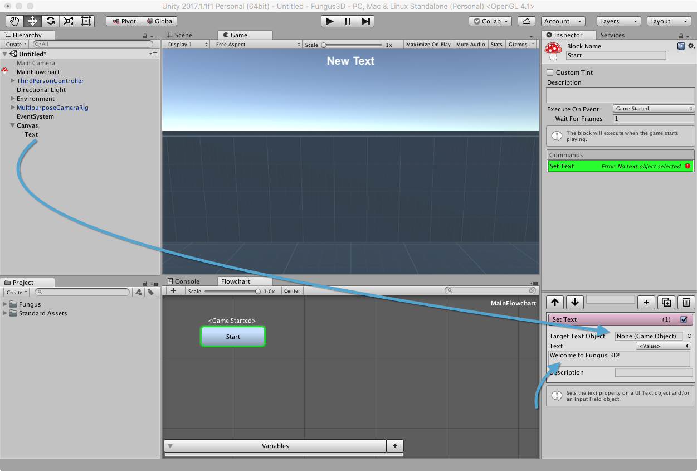
Task: Open the Layers dropdown
Action: [x=618, y=21]
